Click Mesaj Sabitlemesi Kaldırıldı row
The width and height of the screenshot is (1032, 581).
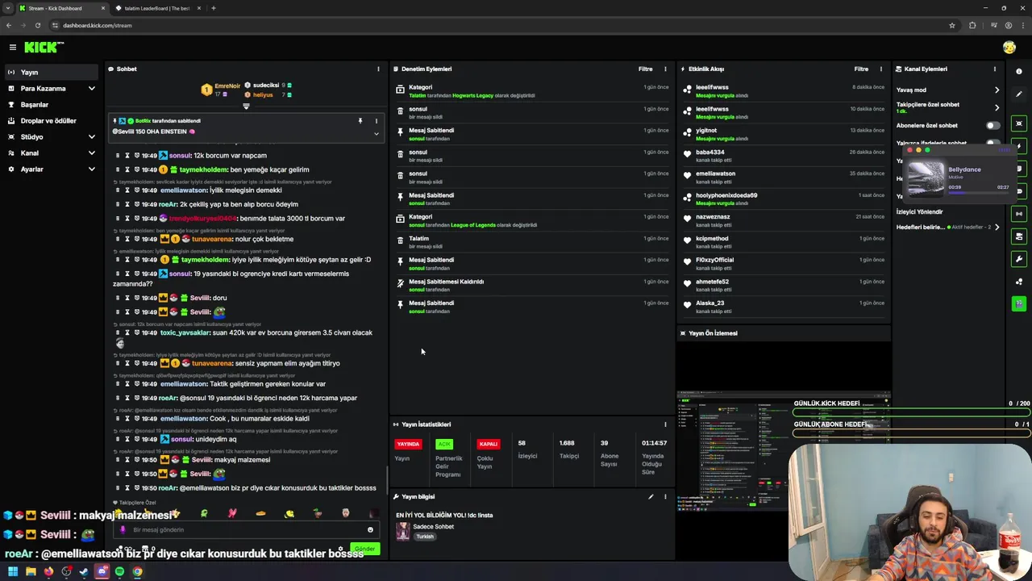pos(532,285)
